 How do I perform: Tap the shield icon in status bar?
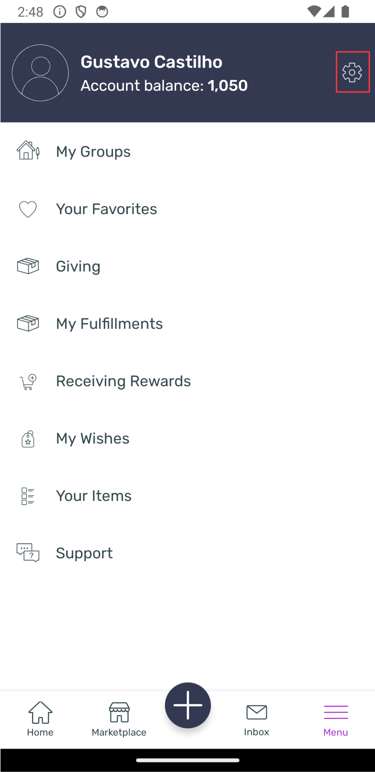pos(81,12)
